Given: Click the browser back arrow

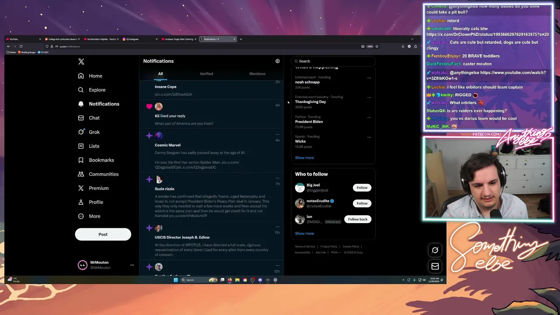Looking at the screenshot, I should 8,46.
